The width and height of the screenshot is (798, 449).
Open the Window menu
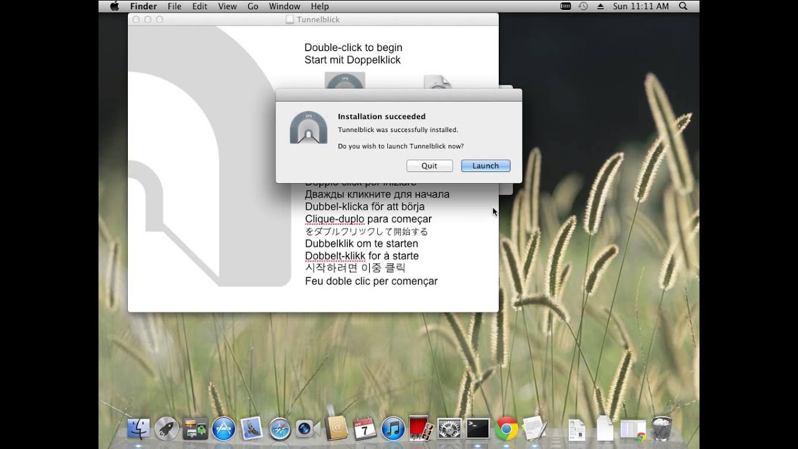(x=284, y=6)
